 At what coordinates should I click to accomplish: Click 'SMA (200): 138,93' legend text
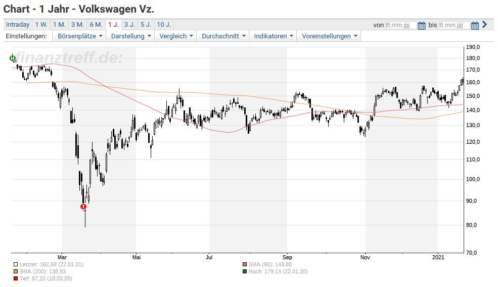click(x=42, y=271)
